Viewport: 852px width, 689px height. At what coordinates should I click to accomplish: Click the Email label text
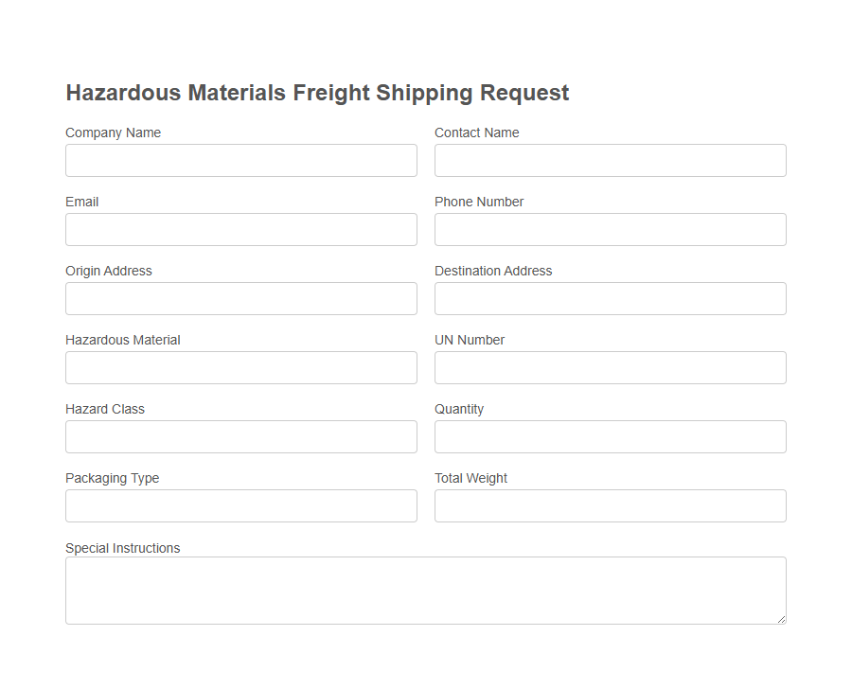[81, 202]
